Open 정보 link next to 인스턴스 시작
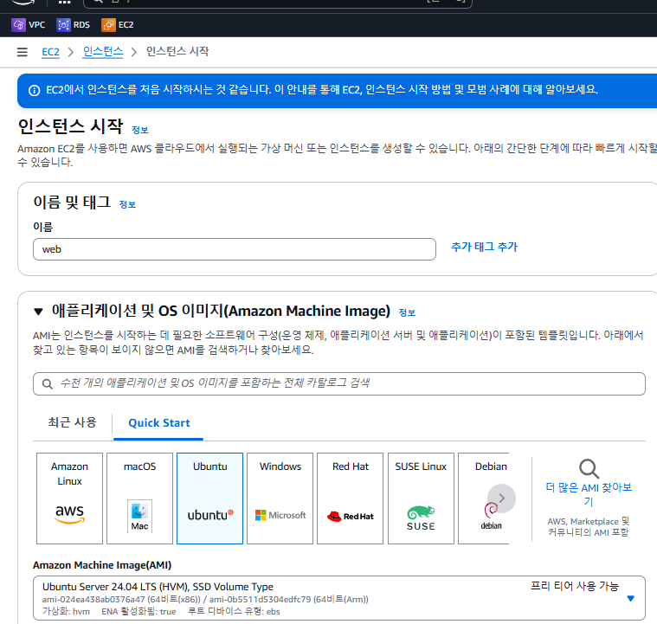Image resolution: width=657 pixels, height=624 pixels. (x=140, y=130)
